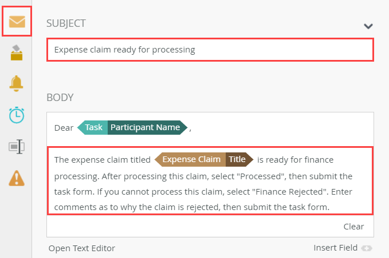389x258 pixels.
Task: Collapse the Subject section chevron
Action: pyautogui.click(x=368, y=26)
